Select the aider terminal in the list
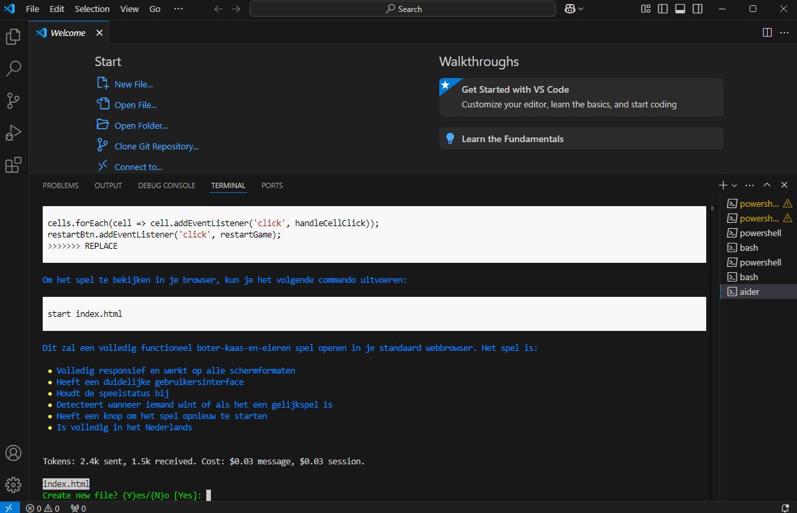This screenshot has width=797, height=513. click(749, 292)
